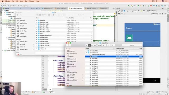Run the app with green play button
The width and height of the screenshot is (169, 95).
[138, 6]
